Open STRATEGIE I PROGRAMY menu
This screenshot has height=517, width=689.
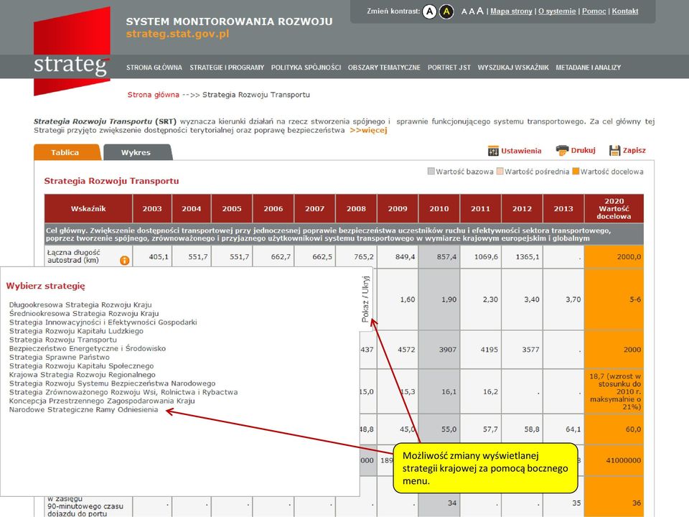point(227,67)
